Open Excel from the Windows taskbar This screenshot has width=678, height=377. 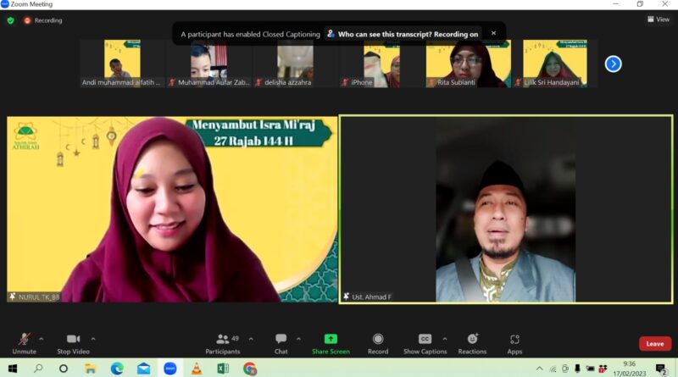click(223, 369)
